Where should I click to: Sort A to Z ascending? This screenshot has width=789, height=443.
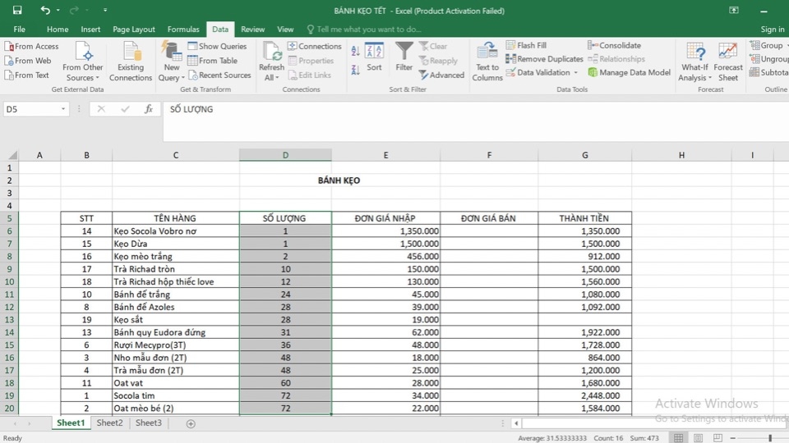tap(355, 51)
